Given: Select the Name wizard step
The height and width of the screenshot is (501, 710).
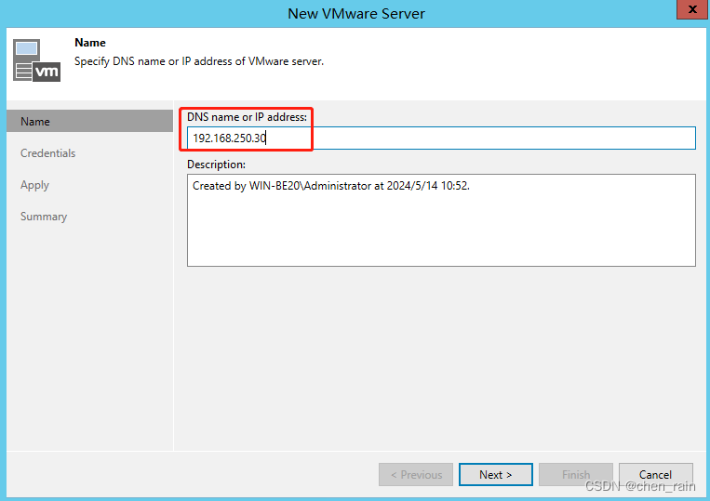Looking at the screenshot, I should [x=89, y=121].
